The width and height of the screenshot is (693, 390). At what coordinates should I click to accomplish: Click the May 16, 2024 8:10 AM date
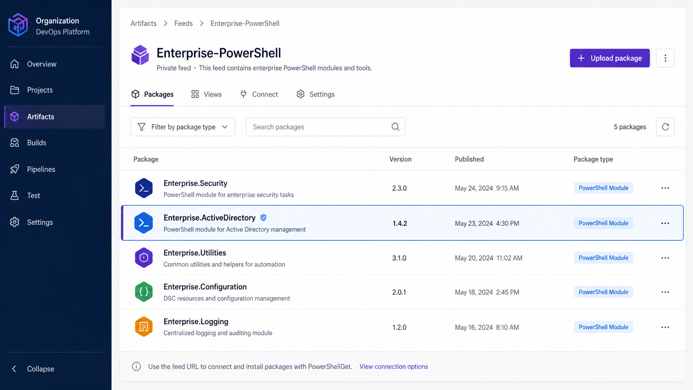tap(487, 327)
